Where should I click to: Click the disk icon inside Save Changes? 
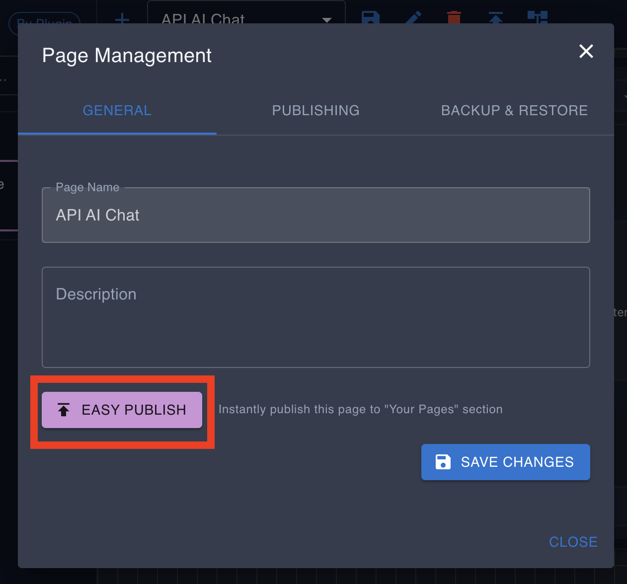(x=443, y=462)
